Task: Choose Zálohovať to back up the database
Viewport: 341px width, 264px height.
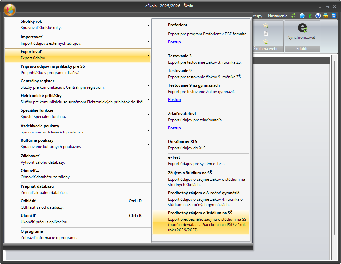Action: click(78, 159)
